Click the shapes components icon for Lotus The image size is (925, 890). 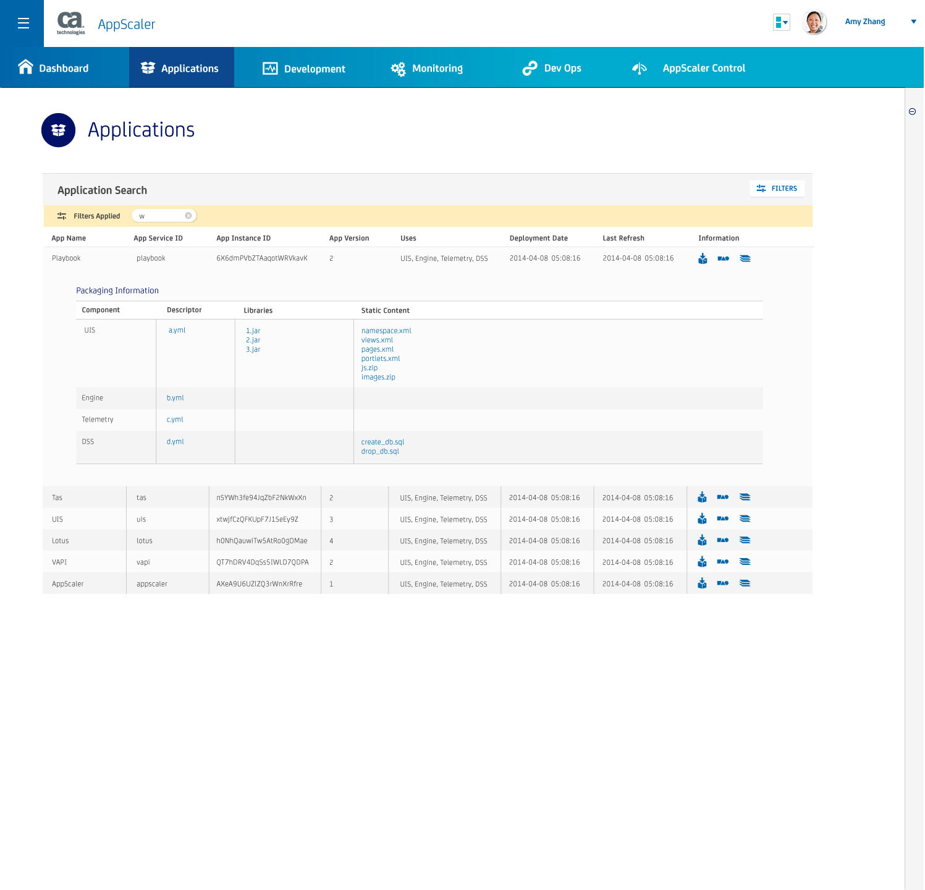point(722,540)
